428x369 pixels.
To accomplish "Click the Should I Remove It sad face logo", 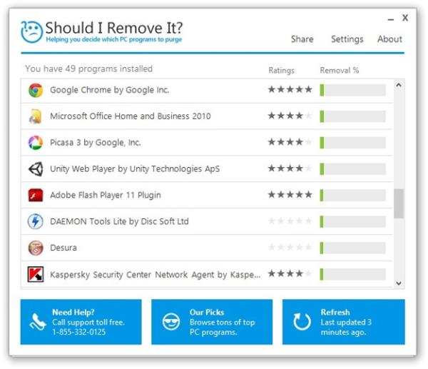I will point(31,31).
